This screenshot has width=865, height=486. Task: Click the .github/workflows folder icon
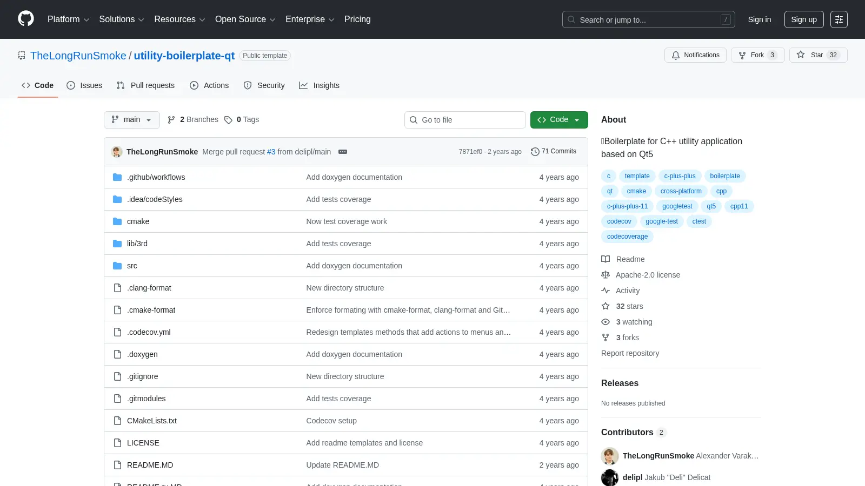click(117, 177)
